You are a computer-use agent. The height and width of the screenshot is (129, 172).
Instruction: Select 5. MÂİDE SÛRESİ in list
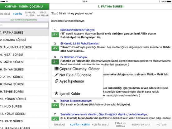pyautogui.click(x=25, y=62)
